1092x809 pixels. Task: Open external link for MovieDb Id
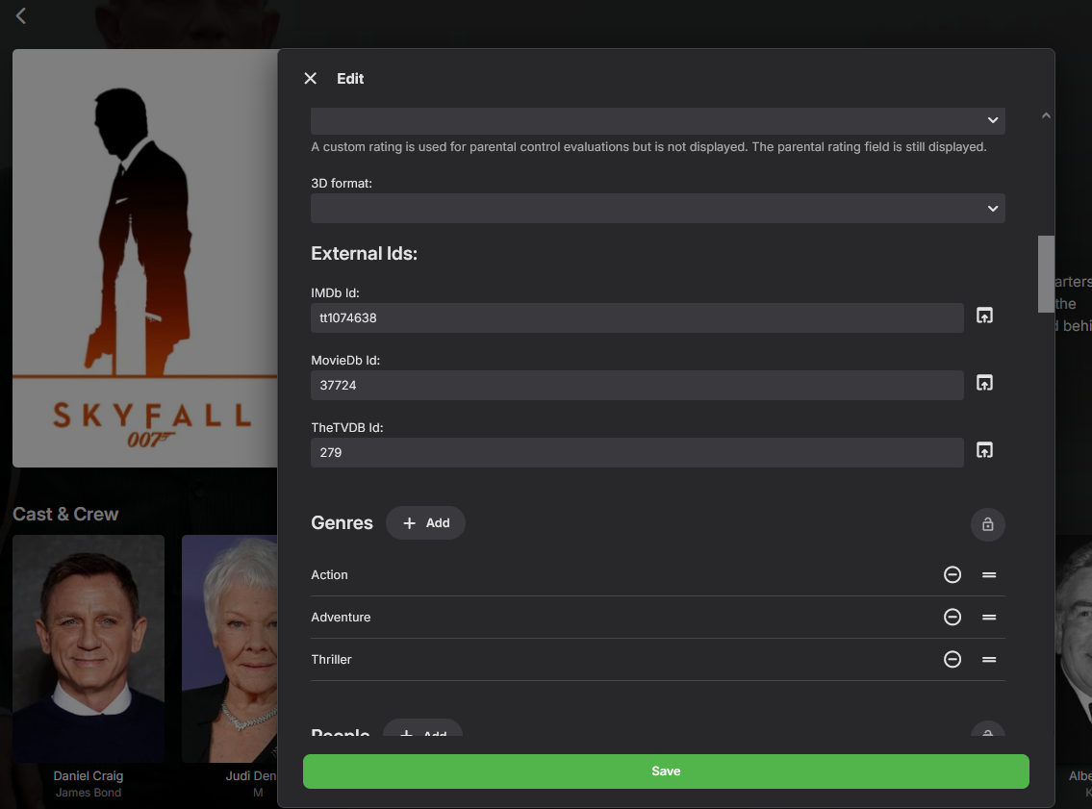click(x=984, y=383)
